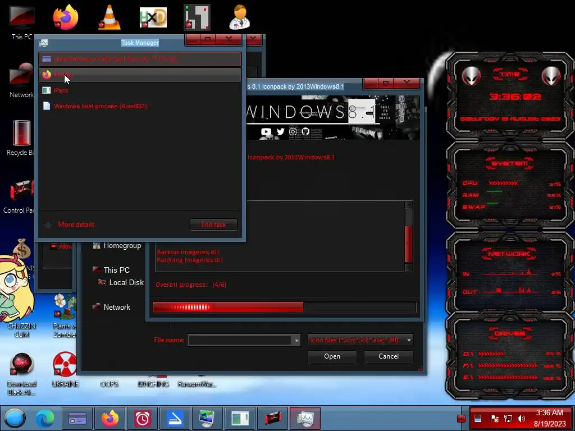
Task: Open the maze game desktop shortcut
Action: click(197, 17)
